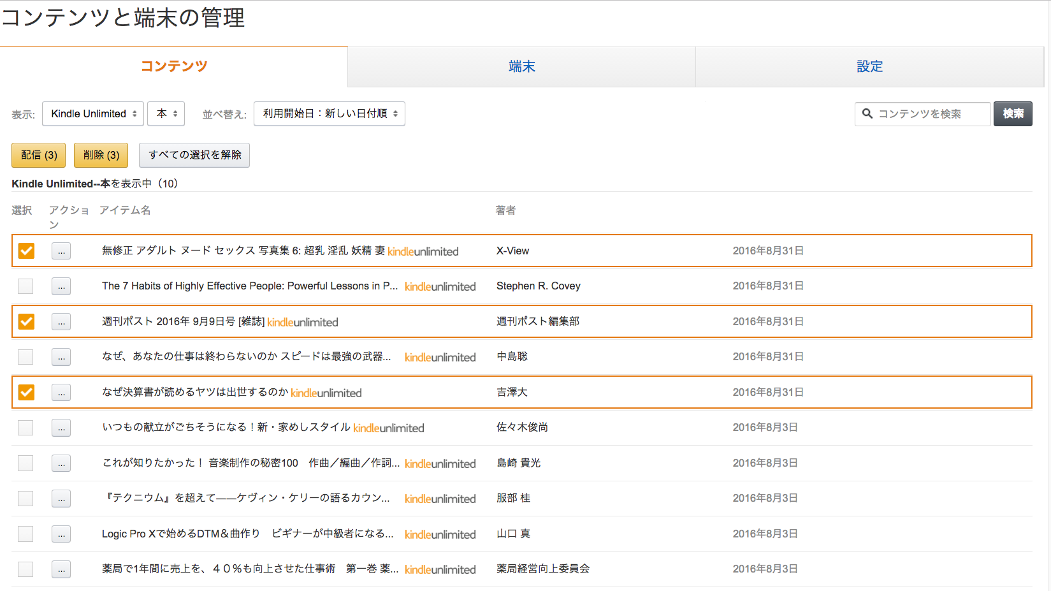Tick the checkbox for 中島聡's book
The image size is (1051, 591).
pos(25,357)
